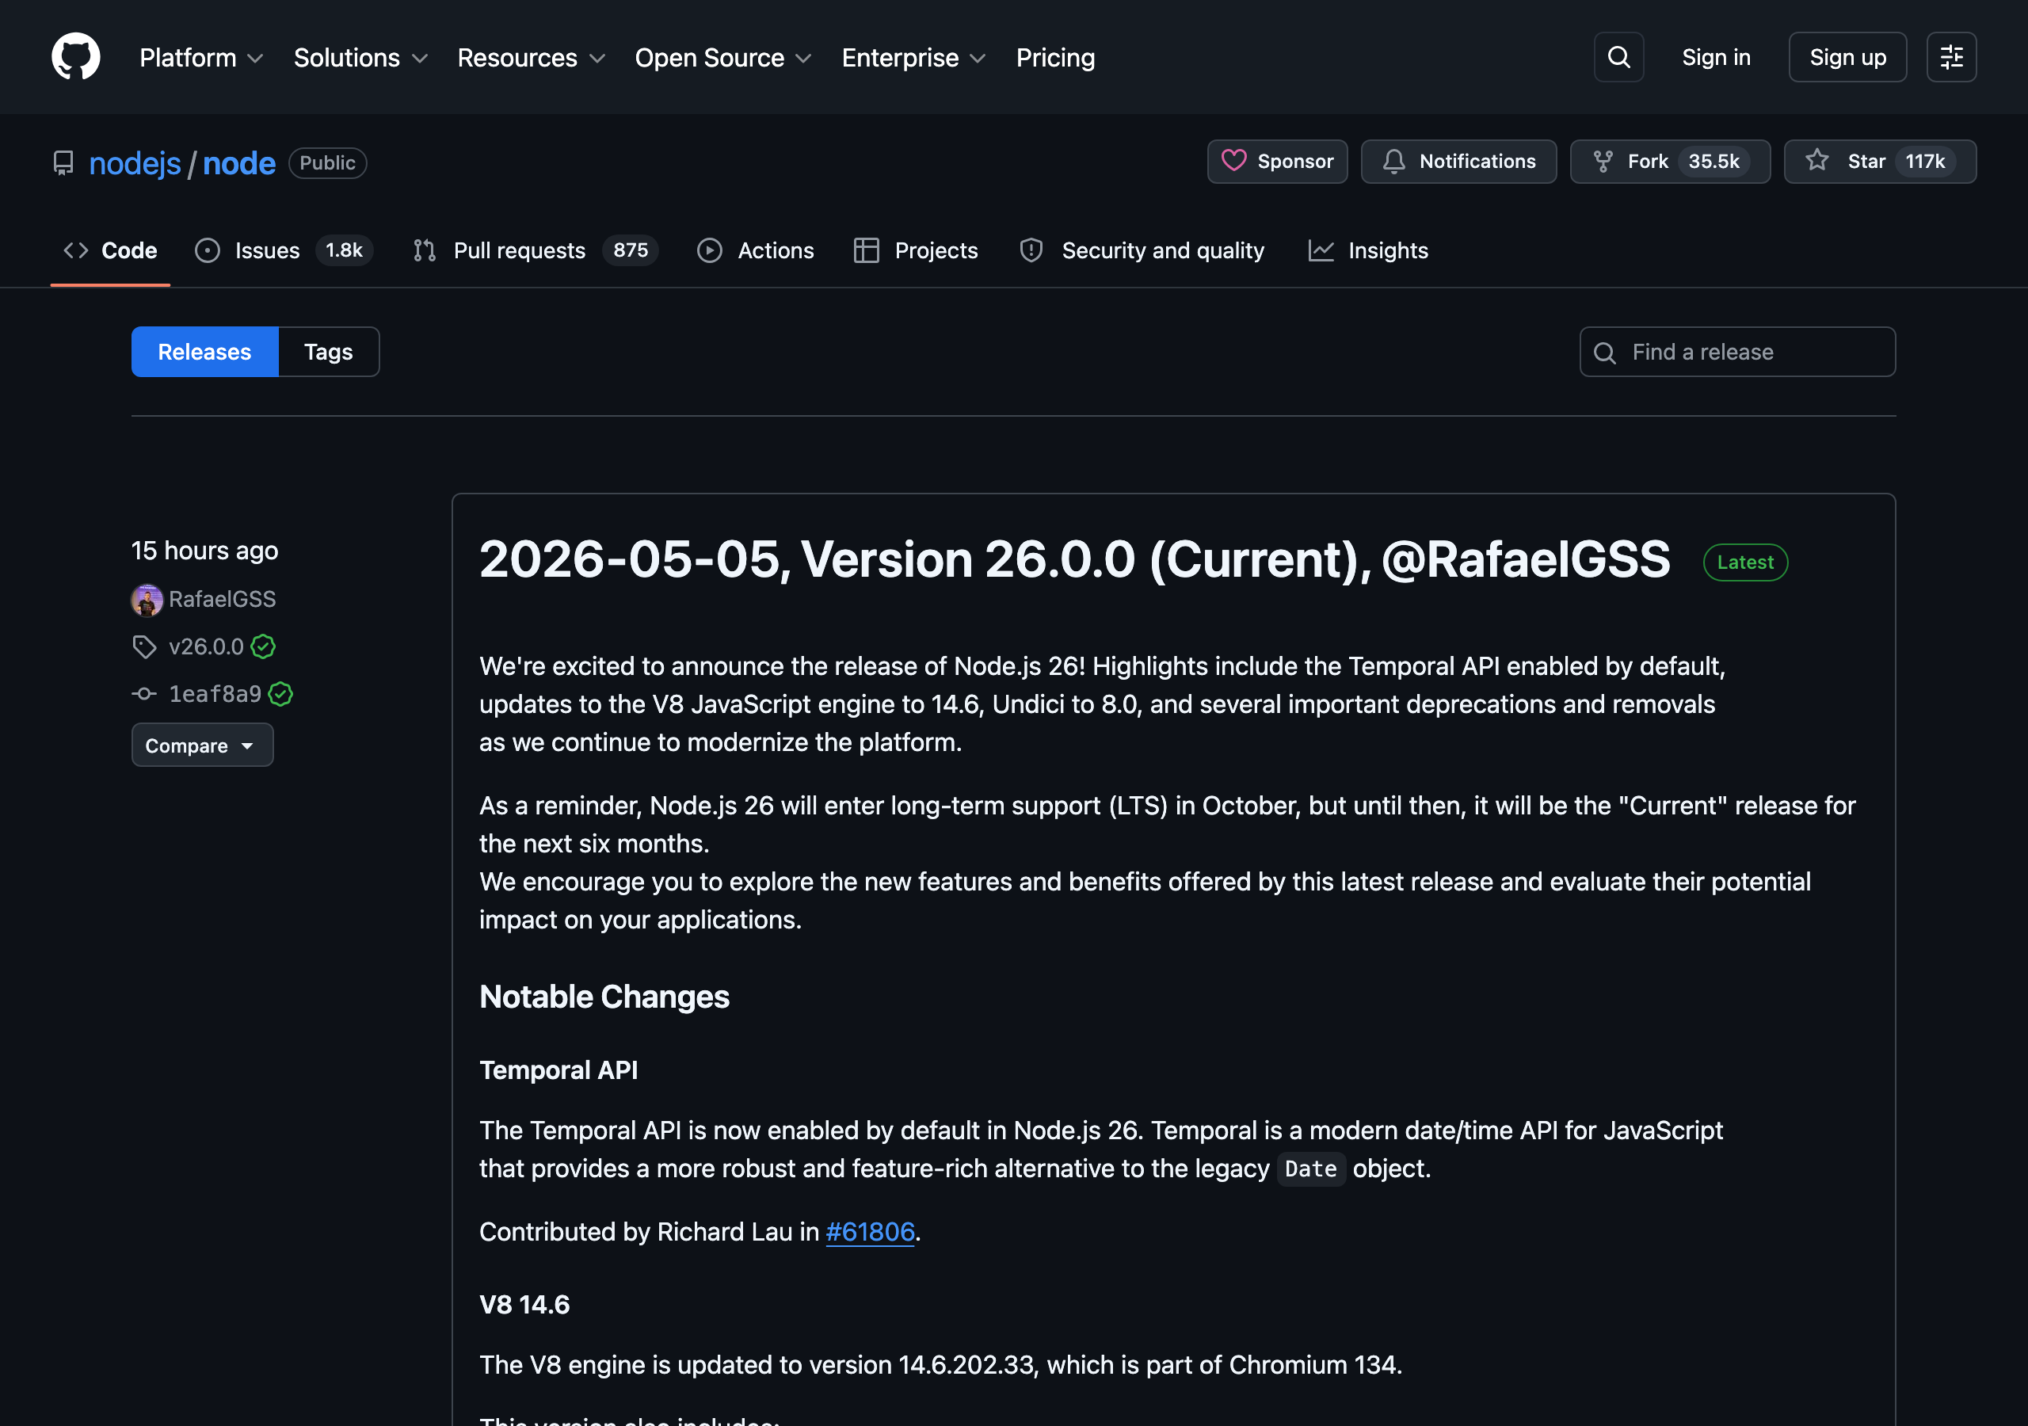Click RafaelGSS avatar image
2028x1426 pixels.
[147, 600]
